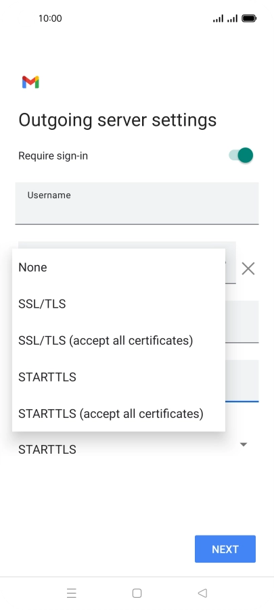The image size is (274, 610).
Task: Clear password field with X icon
Action: 248,268
